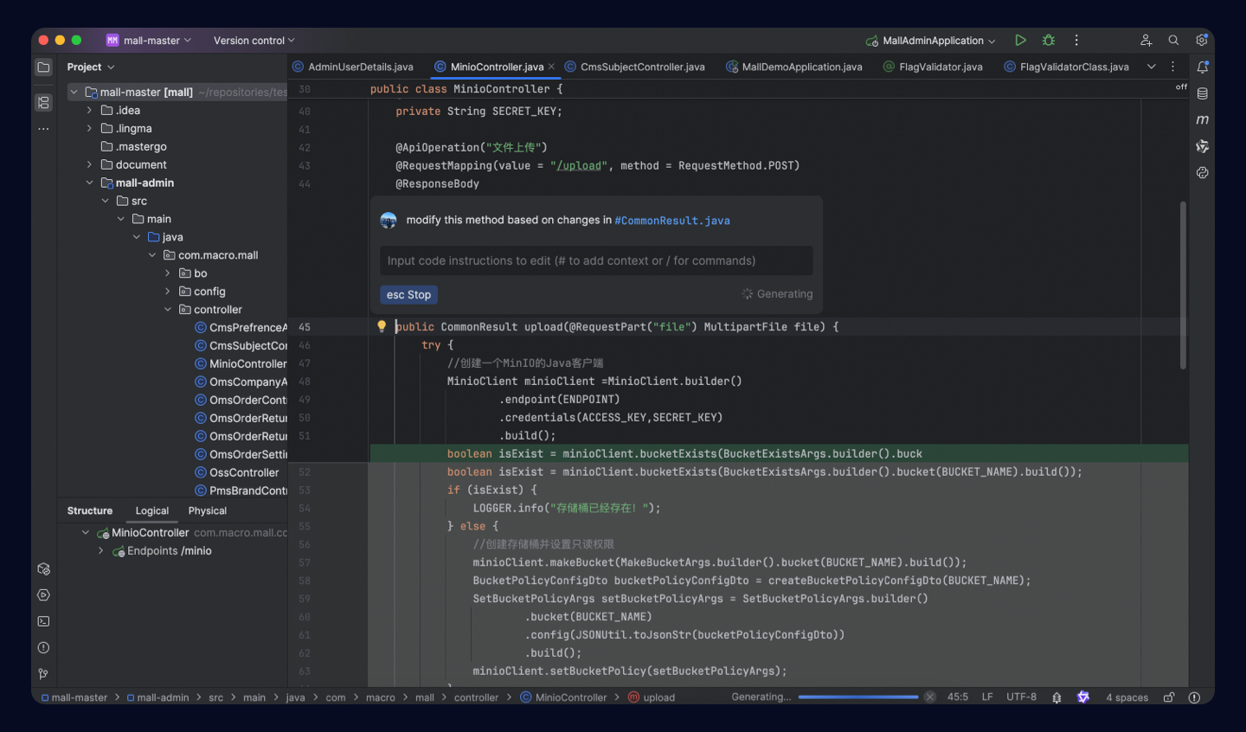The image size is (1246, 732).
Task: Click the esc Stop button
Action: [x=408, y=295]
